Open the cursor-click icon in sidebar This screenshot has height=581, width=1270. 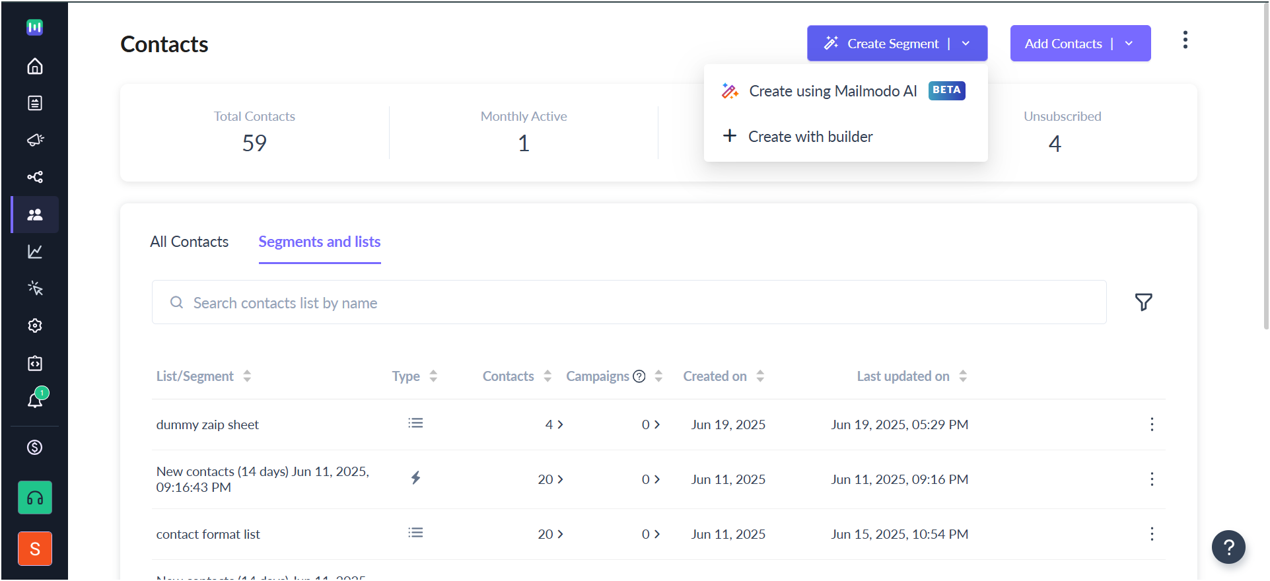click(35, 288)
